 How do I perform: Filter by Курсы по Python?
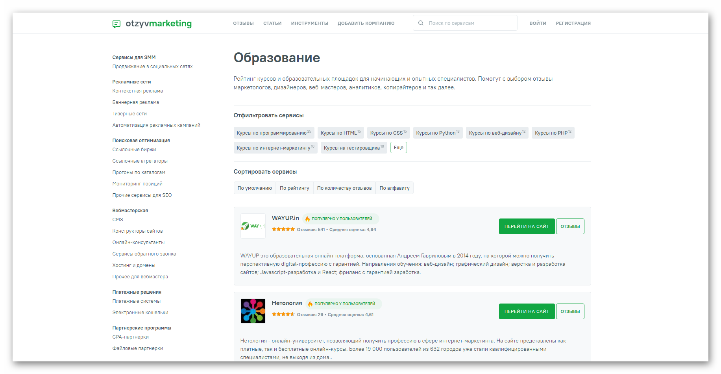[438, 133]
